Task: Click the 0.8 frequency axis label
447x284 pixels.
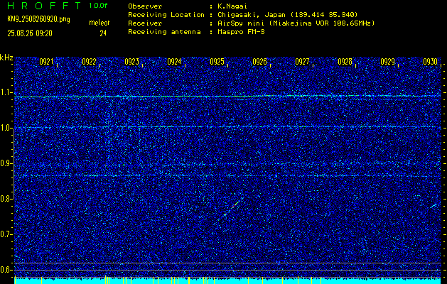Action: click(6, 199)
